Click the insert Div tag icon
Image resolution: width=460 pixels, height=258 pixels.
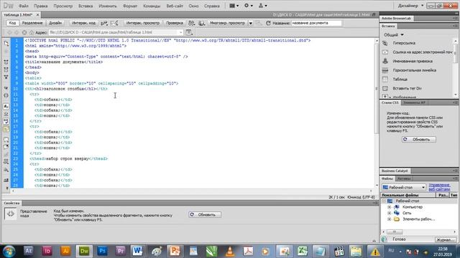(x=385, y=88)
